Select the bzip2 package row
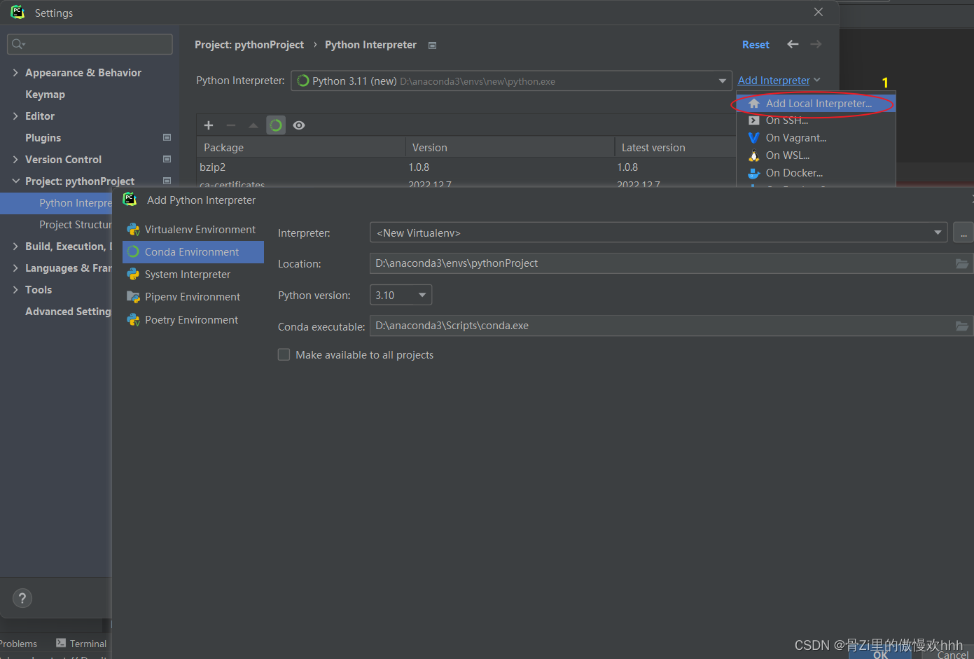974x659 pixels. pos(466,167)
